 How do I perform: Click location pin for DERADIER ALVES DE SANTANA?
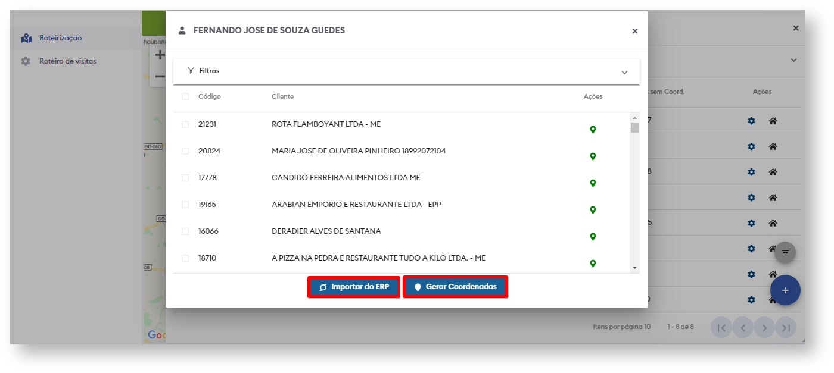pyautogui.click(x=593, y=237)
